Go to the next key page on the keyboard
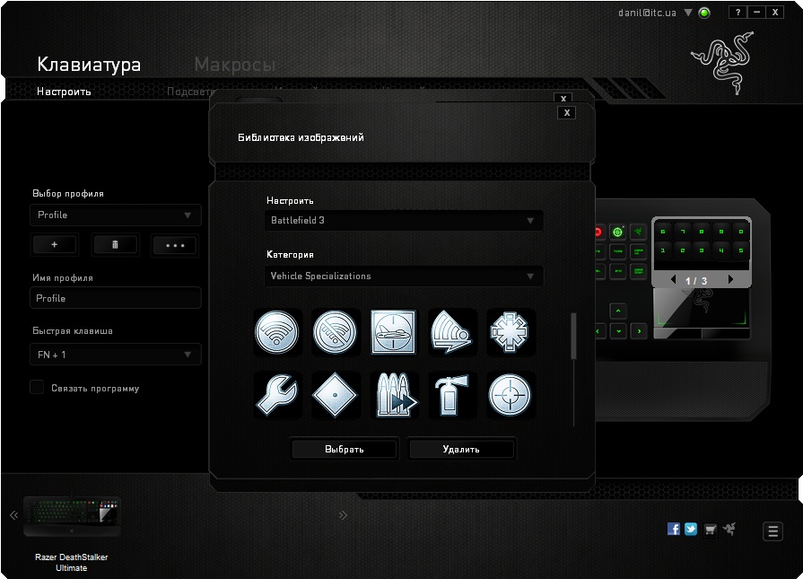 tap(731, 279)
